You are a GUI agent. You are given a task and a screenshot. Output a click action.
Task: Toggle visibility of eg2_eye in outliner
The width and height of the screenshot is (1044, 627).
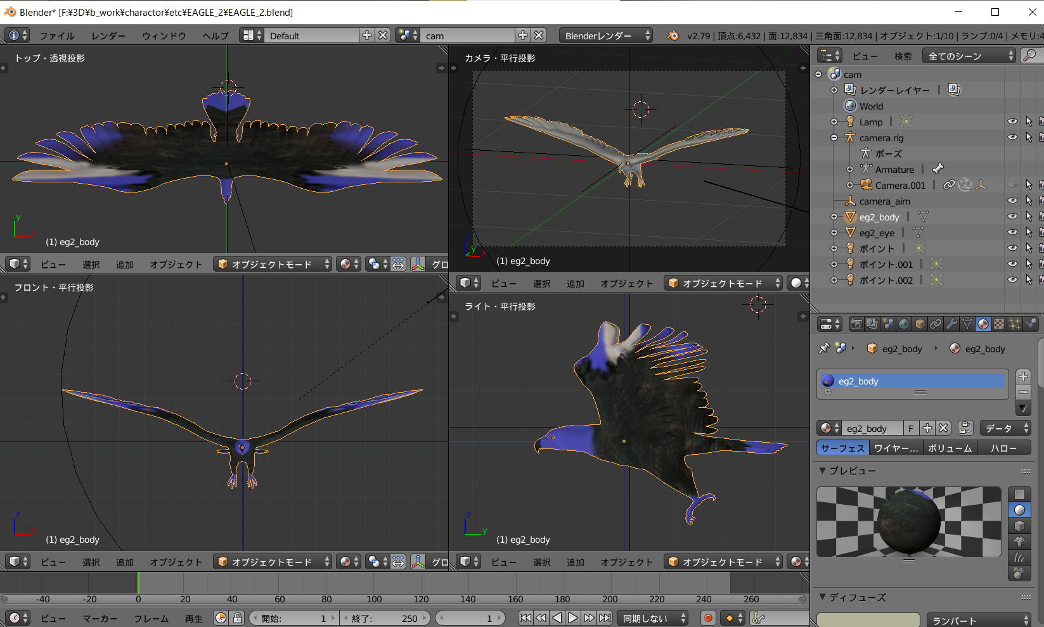[x=1012, y=232]
